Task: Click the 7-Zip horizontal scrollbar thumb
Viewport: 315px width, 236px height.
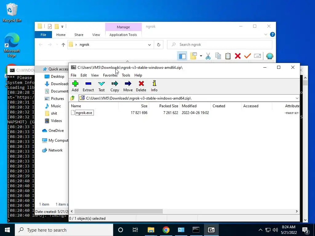Action: pos(118,211)
